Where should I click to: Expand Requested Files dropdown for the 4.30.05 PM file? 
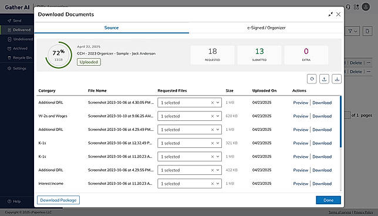click(218, 103)
